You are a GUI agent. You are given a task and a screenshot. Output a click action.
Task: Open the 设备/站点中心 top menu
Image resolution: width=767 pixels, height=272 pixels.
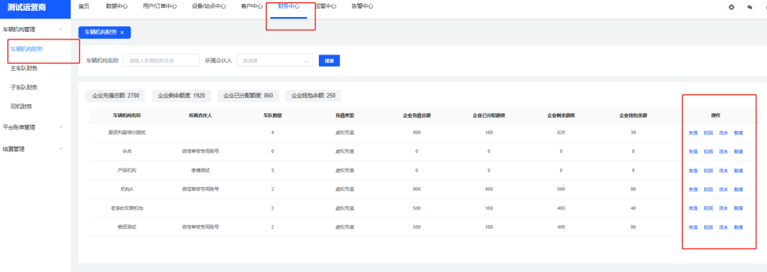209,6
